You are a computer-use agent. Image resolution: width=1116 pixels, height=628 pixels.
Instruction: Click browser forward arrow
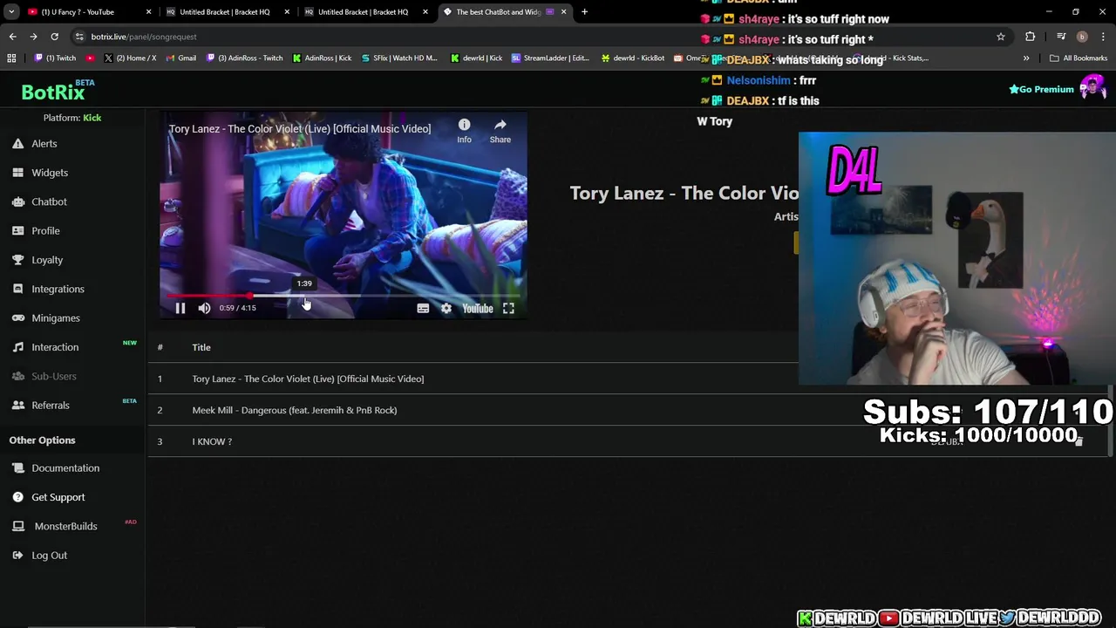point(33,37)
